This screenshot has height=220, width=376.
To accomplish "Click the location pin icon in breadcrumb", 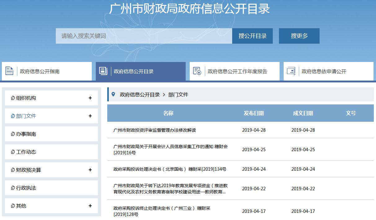I will [x=113, y=95].
